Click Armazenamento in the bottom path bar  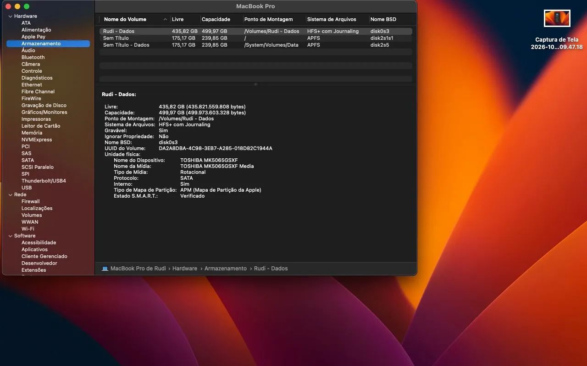point(226,269)
